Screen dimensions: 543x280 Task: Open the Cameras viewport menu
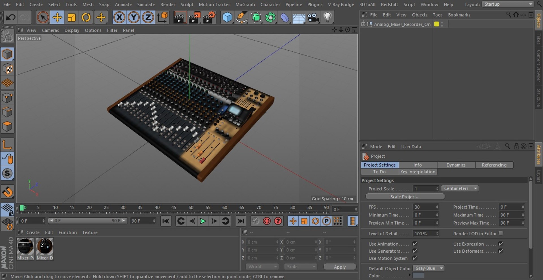[50, 30]
